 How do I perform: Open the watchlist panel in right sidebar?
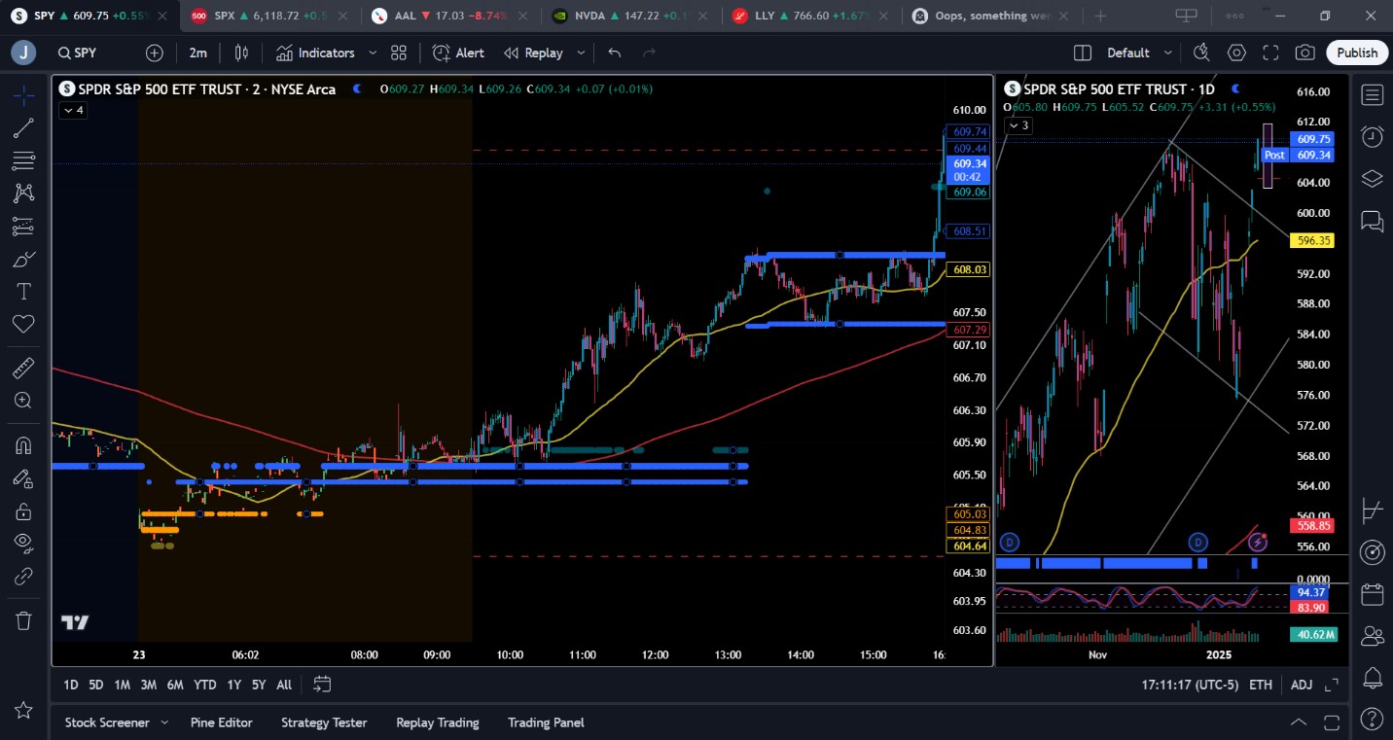[x=1373, y=94]
